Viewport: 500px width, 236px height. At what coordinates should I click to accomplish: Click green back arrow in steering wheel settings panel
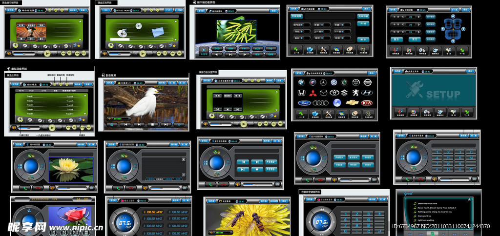click(296, 49)
